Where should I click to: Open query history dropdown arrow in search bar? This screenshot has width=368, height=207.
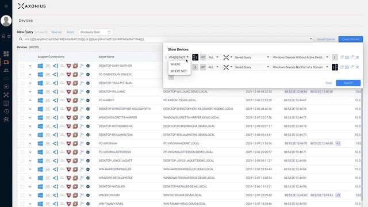pyautogui.click(x=311, y=39)
